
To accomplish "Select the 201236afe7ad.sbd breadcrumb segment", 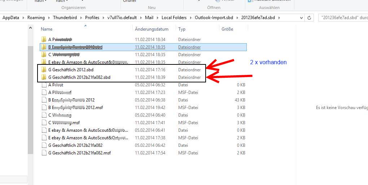I will click(258, 18).
